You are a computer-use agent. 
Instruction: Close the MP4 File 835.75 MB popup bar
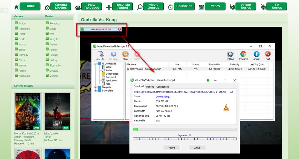click(x=120, y=29)
